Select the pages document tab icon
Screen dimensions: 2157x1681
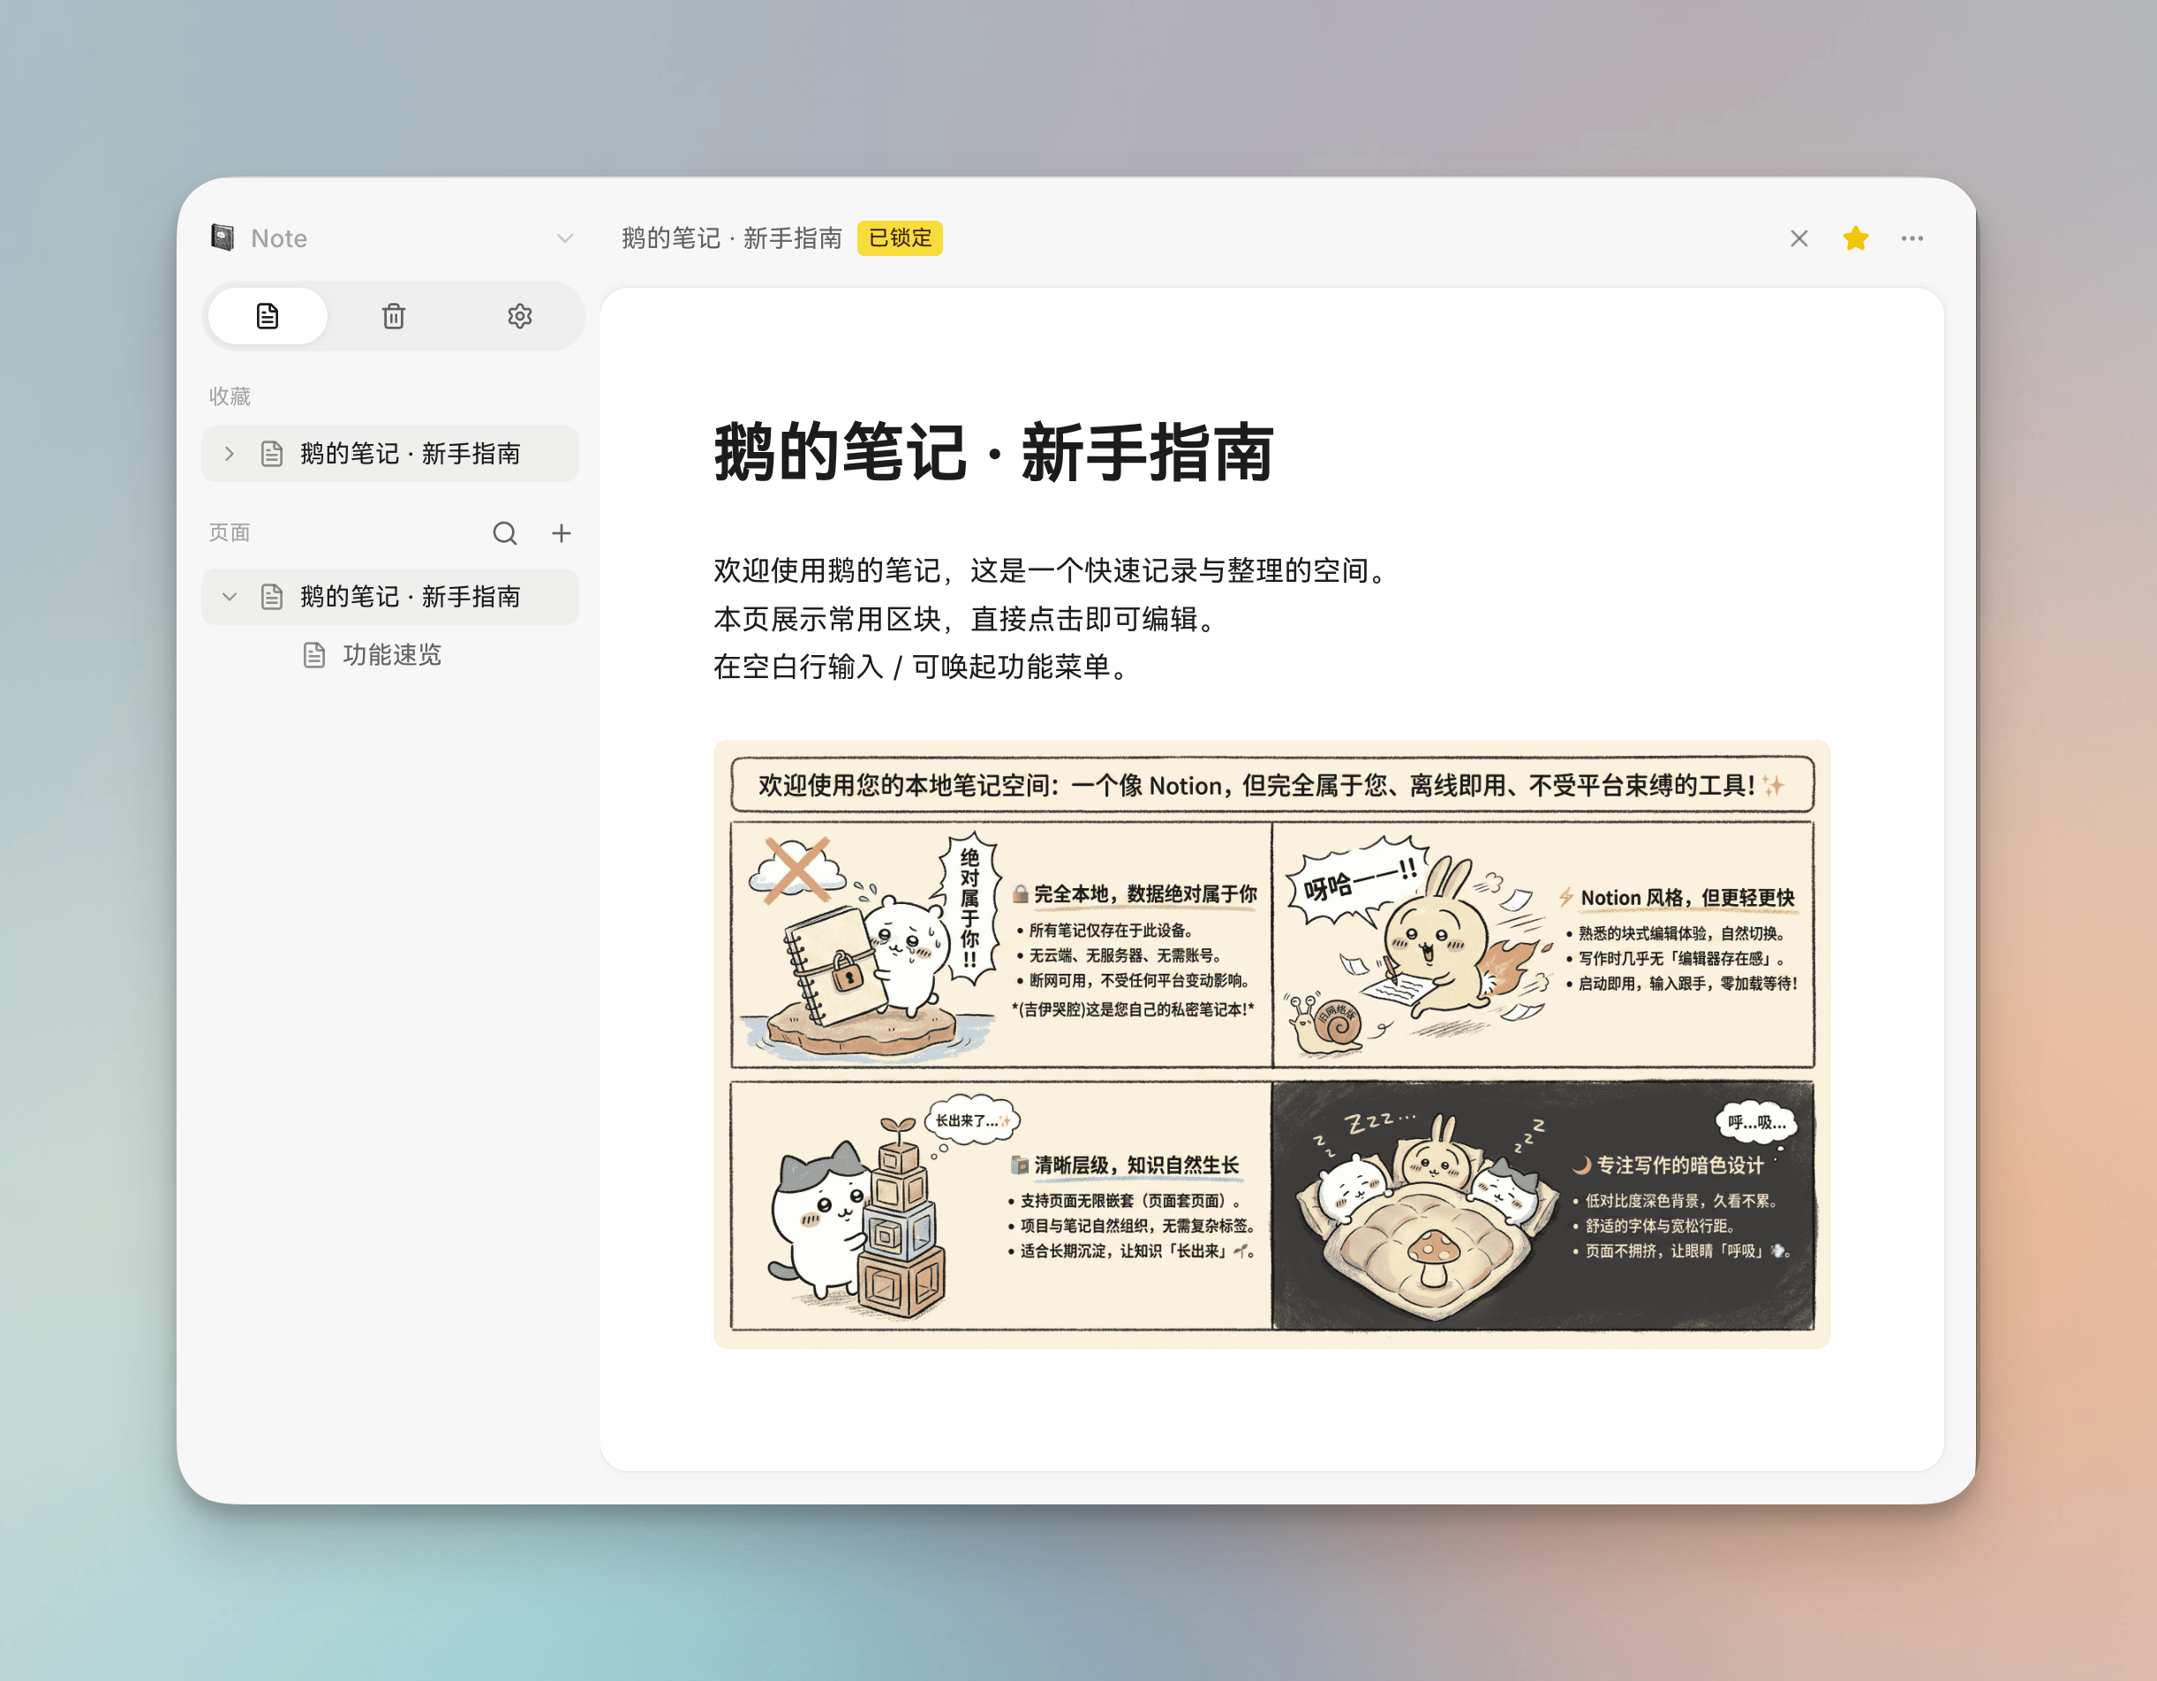tap(268, 316)
